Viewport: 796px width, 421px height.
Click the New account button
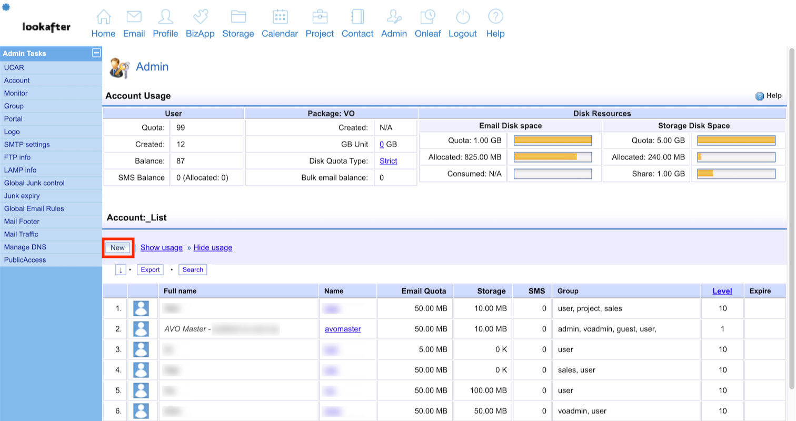tap(117, 248)
